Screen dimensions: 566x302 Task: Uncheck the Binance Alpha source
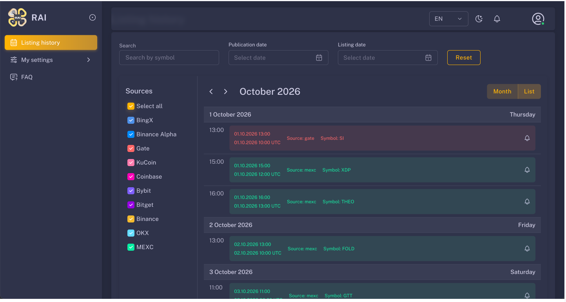131,134
